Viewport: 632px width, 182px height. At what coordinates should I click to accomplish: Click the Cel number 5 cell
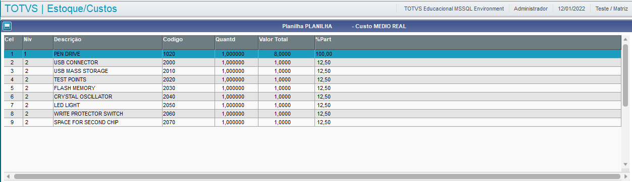[x=14, y=88]
